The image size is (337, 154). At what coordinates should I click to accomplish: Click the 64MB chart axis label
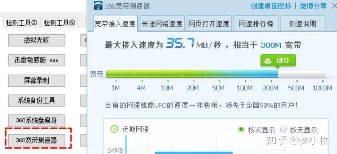(115, 151)
